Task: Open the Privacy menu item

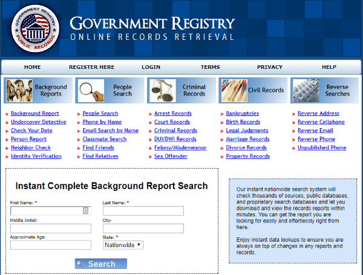Action: click(269, 67)
